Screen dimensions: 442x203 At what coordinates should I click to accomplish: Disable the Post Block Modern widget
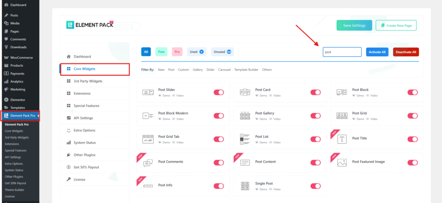pyautogui.click(x=218, y=116)
